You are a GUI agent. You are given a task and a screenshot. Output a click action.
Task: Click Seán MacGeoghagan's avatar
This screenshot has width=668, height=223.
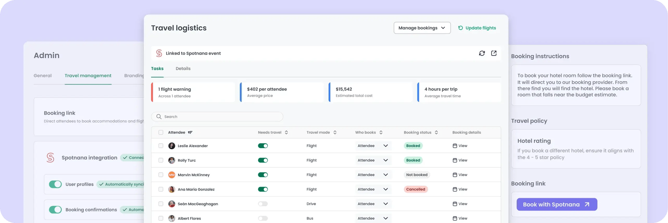click(172, 204)
